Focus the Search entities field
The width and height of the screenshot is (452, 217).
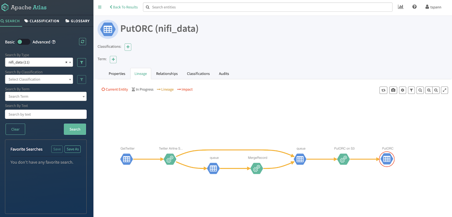[268, 7]
